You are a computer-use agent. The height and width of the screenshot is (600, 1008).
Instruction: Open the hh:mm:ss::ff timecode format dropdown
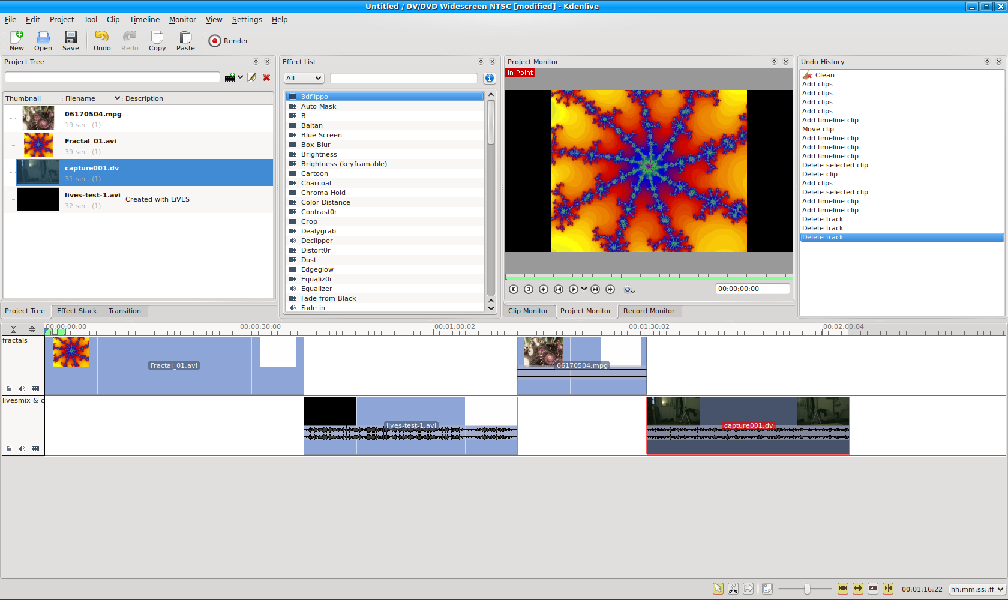977,589
